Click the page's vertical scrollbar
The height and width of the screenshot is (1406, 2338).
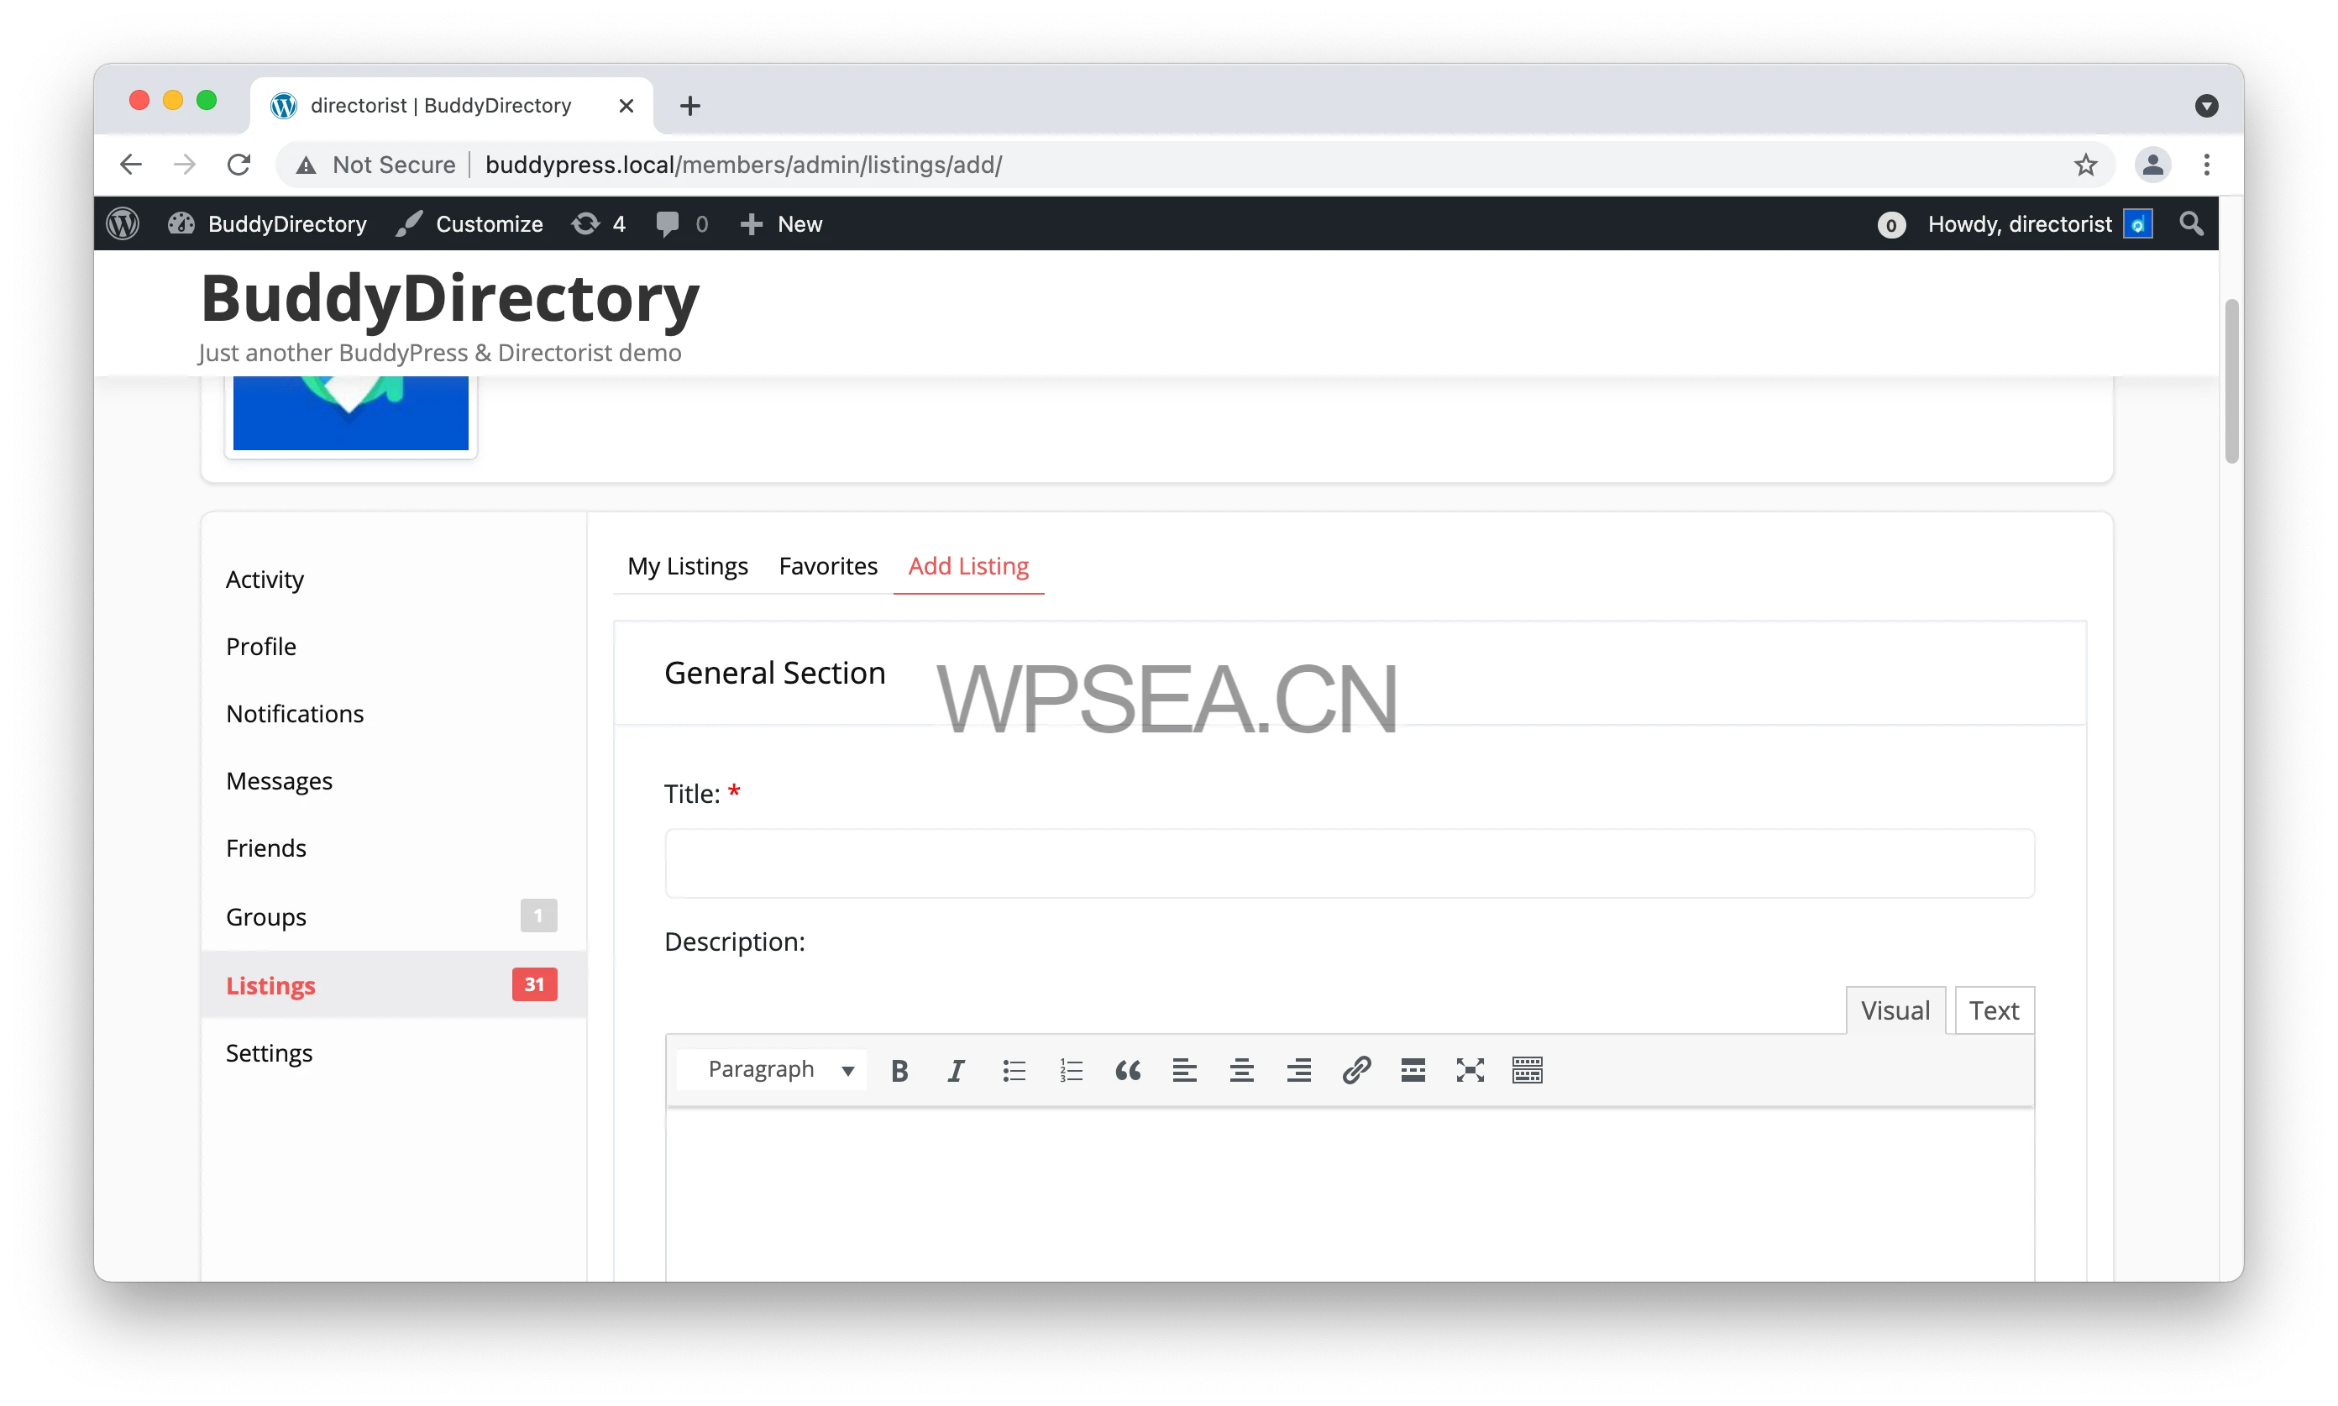[2231, 382]
